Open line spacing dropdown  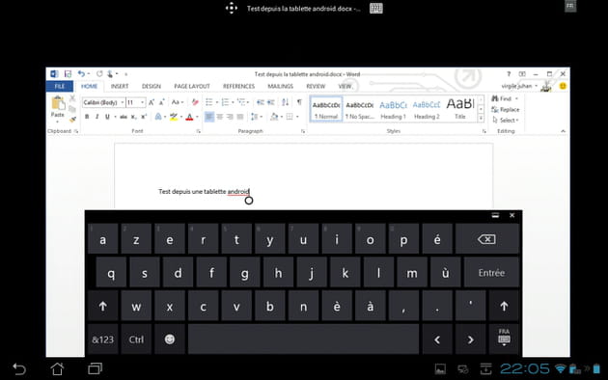tap(257, 117)
